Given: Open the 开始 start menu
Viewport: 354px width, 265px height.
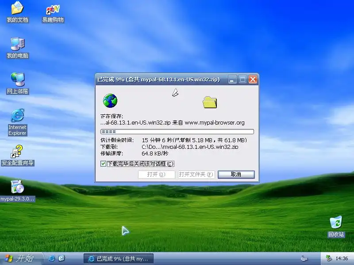Looking at the screenshot, I should tap(21, 258).
